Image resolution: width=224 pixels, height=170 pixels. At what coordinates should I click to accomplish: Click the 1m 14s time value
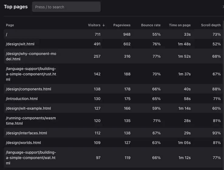[185, 108]
